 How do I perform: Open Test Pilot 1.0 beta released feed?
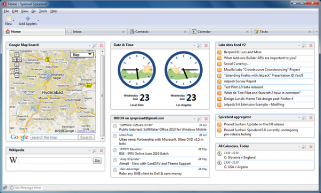pyautogui.click(x=243, y=87)
